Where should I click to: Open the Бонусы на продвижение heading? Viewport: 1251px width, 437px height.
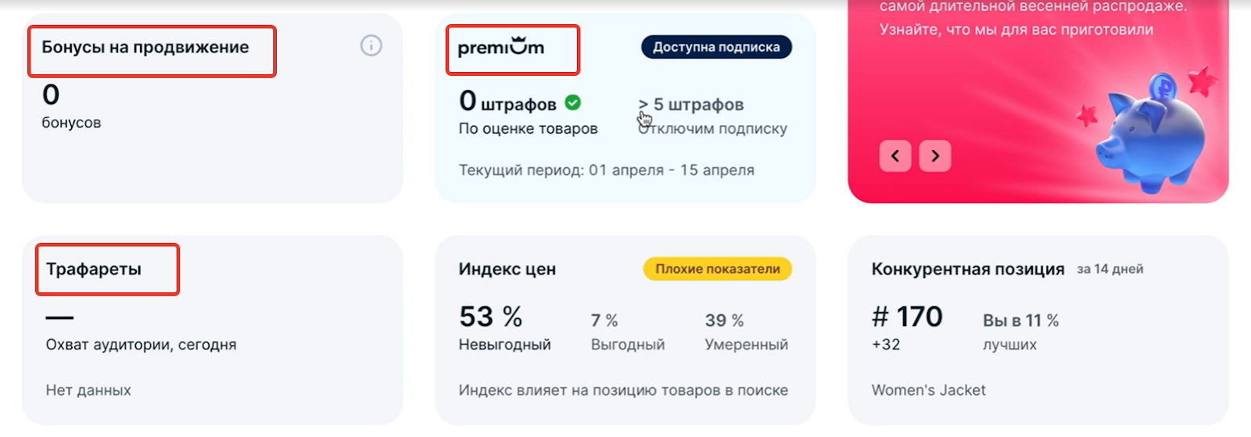145,47
